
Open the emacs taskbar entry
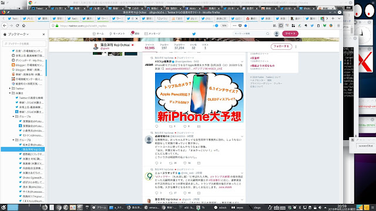[152, 207]
